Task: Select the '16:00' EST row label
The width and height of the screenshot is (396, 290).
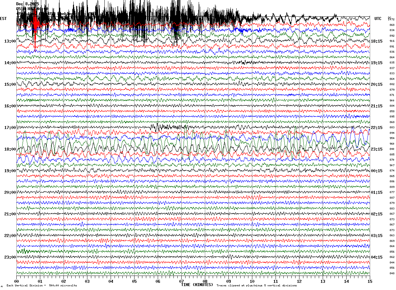Action: 10,106
